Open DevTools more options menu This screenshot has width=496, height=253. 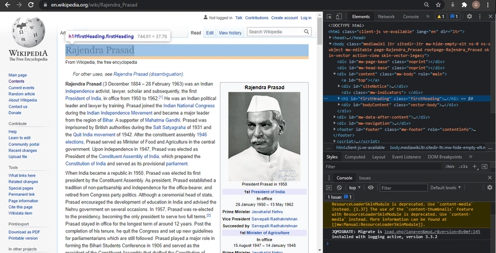480,17
